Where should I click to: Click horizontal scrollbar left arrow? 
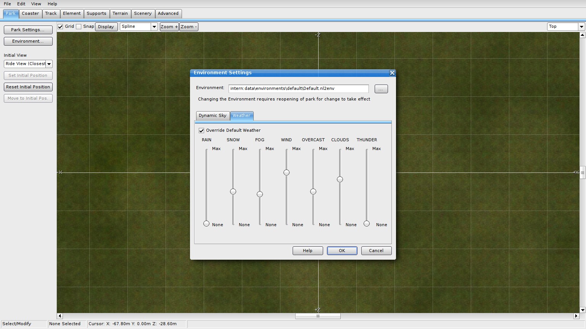click(60, 316)
